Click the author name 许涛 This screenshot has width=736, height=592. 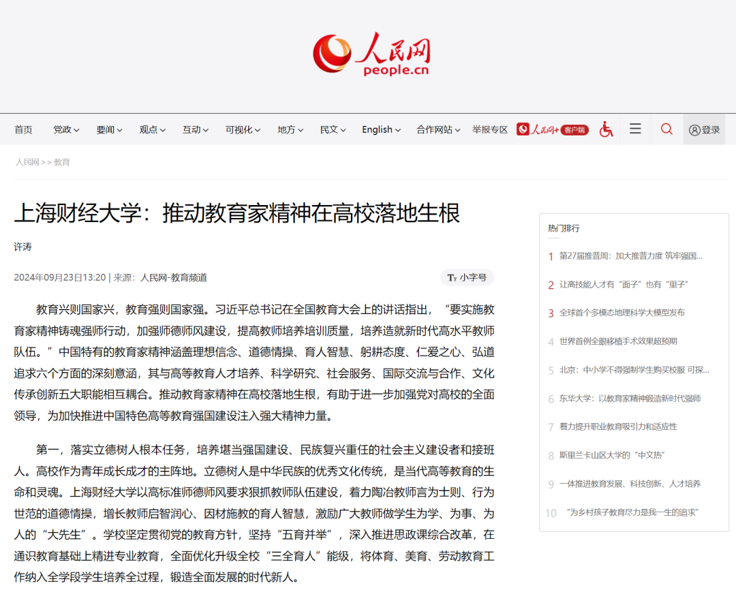pyautogui.click(x=23, y=247)
